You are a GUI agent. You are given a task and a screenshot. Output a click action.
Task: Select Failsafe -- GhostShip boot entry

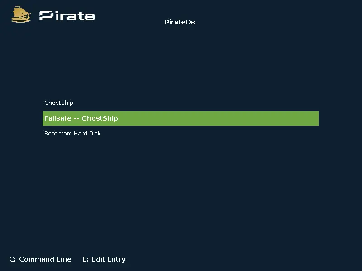[180, 118]
